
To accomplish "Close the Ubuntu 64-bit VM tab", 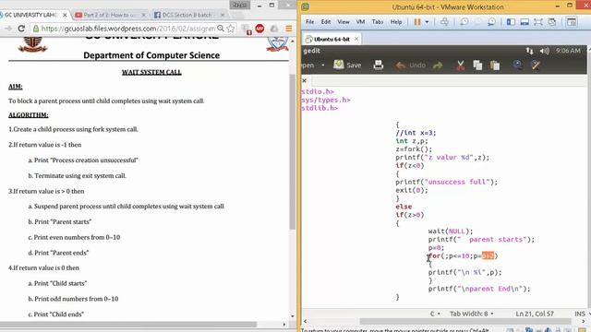I will point(356,39).
